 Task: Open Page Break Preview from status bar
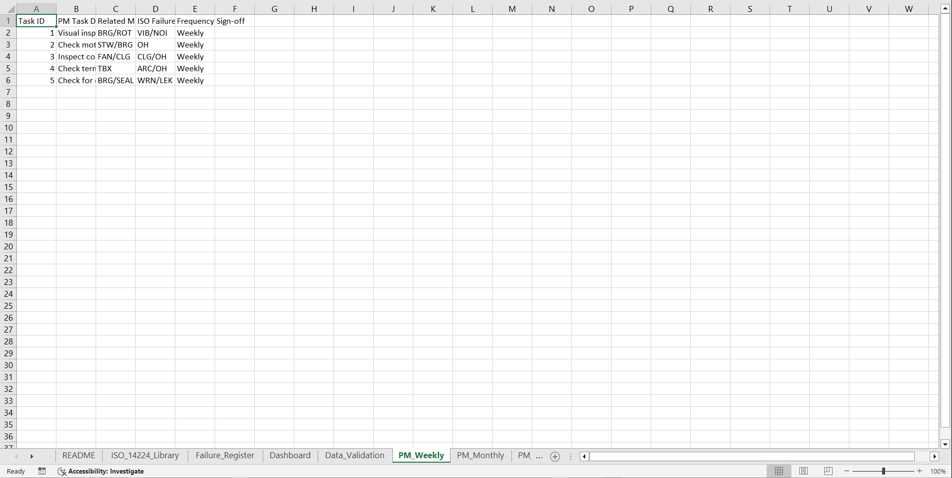pos(827,471)
